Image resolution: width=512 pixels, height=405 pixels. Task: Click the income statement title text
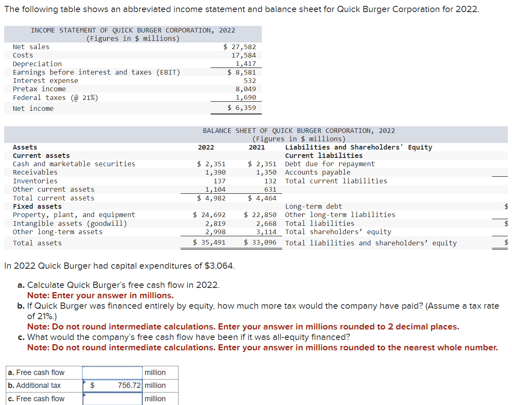pyautogui.click(x=132, y=30)
